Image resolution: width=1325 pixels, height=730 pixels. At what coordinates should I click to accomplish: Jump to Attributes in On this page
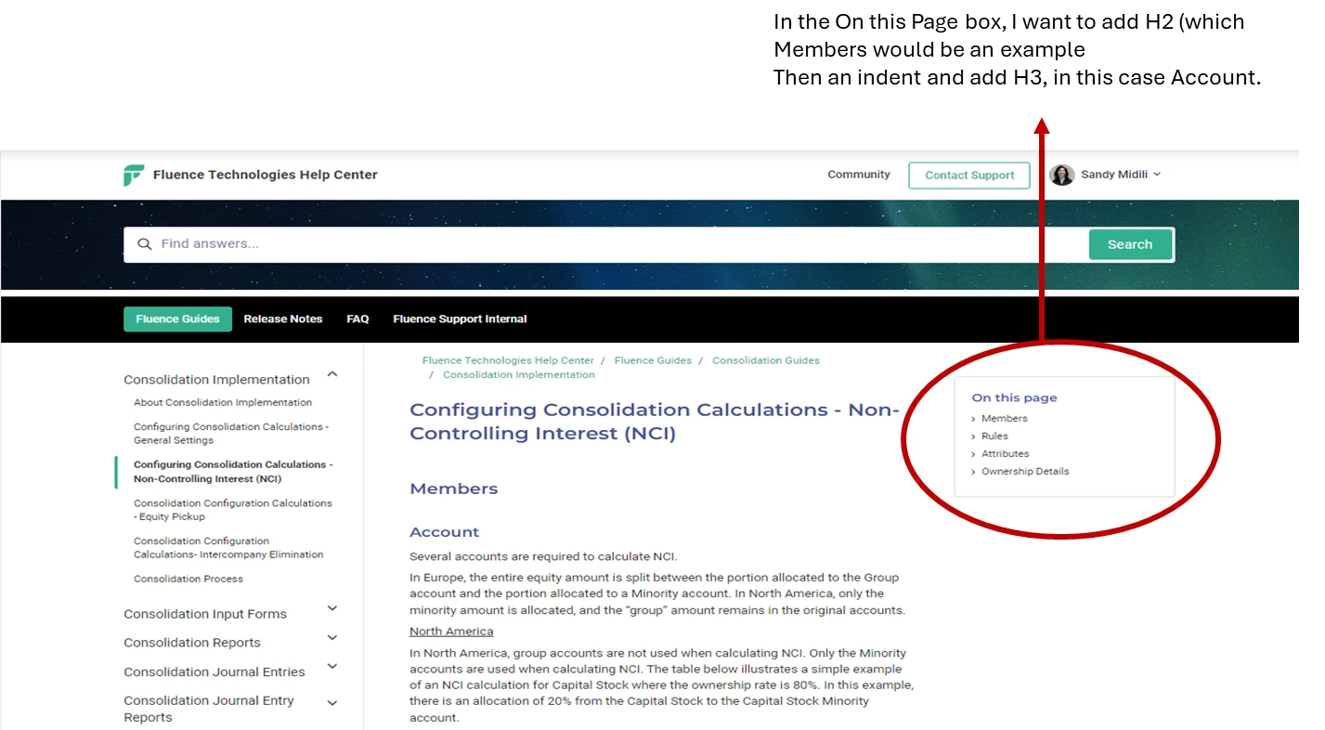coord(1006,454)
